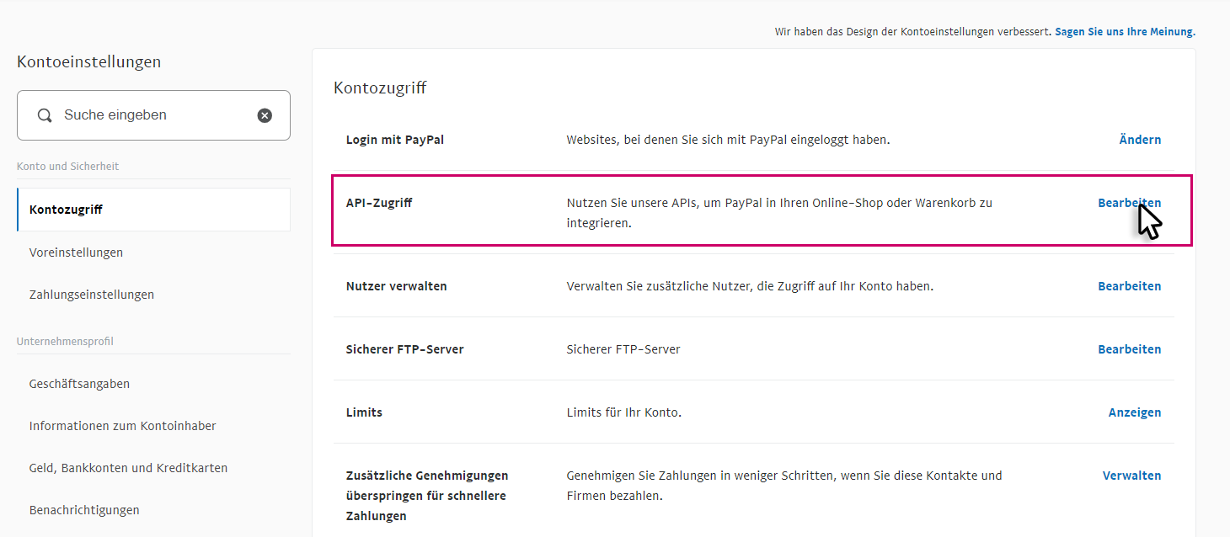Click Verwalten for Zusätzliche Genehmigungen
Viewport: 1230px width, 537px height.
click(x=1131, y=476)
